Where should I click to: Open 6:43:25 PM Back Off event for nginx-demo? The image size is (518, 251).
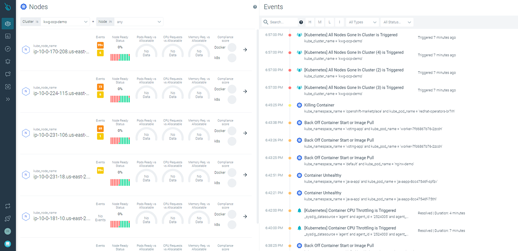(339, 158)
